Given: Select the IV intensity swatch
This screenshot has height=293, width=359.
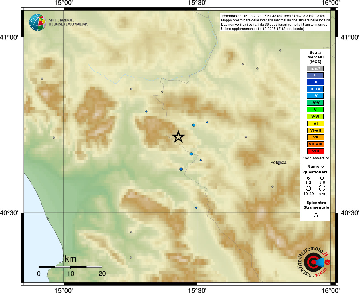Looking at the screenshot, I should (x=315, y=96).
